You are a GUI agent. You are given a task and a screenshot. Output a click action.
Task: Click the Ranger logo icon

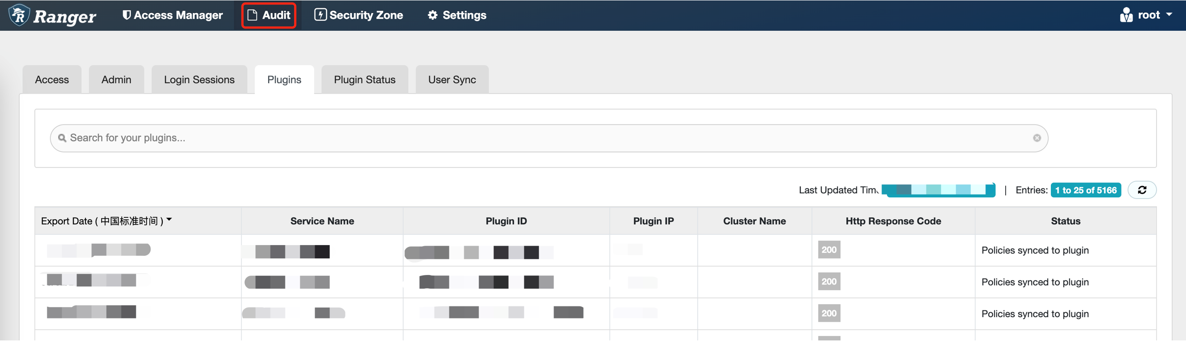(x=19, y=15)
